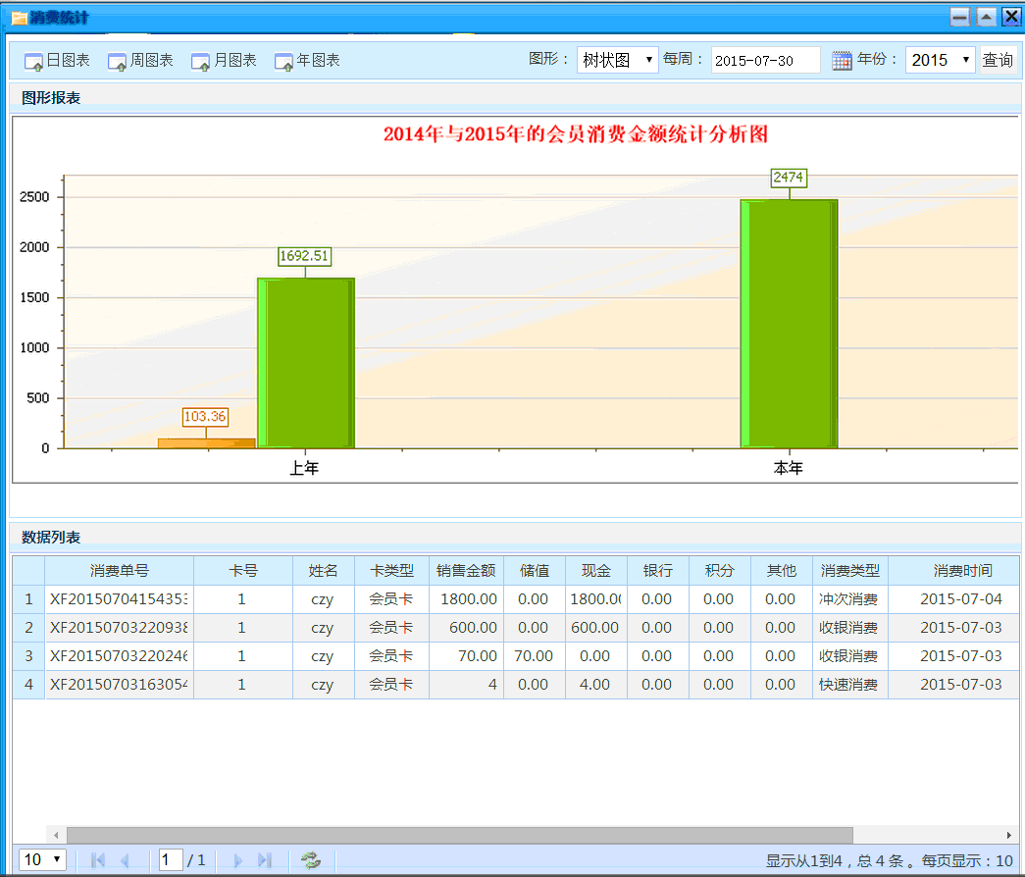Open the 年份 year dropdown
Viewport: 1025px width, 877px height.
click(x=940, y=60)
